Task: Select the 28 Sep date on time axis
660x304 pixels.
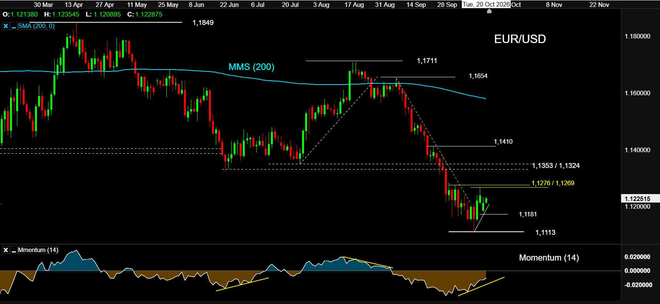Action: tap(447, 5)
